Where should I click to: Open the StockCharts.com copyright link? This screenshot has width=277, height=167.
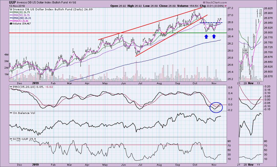pos(215,2)
